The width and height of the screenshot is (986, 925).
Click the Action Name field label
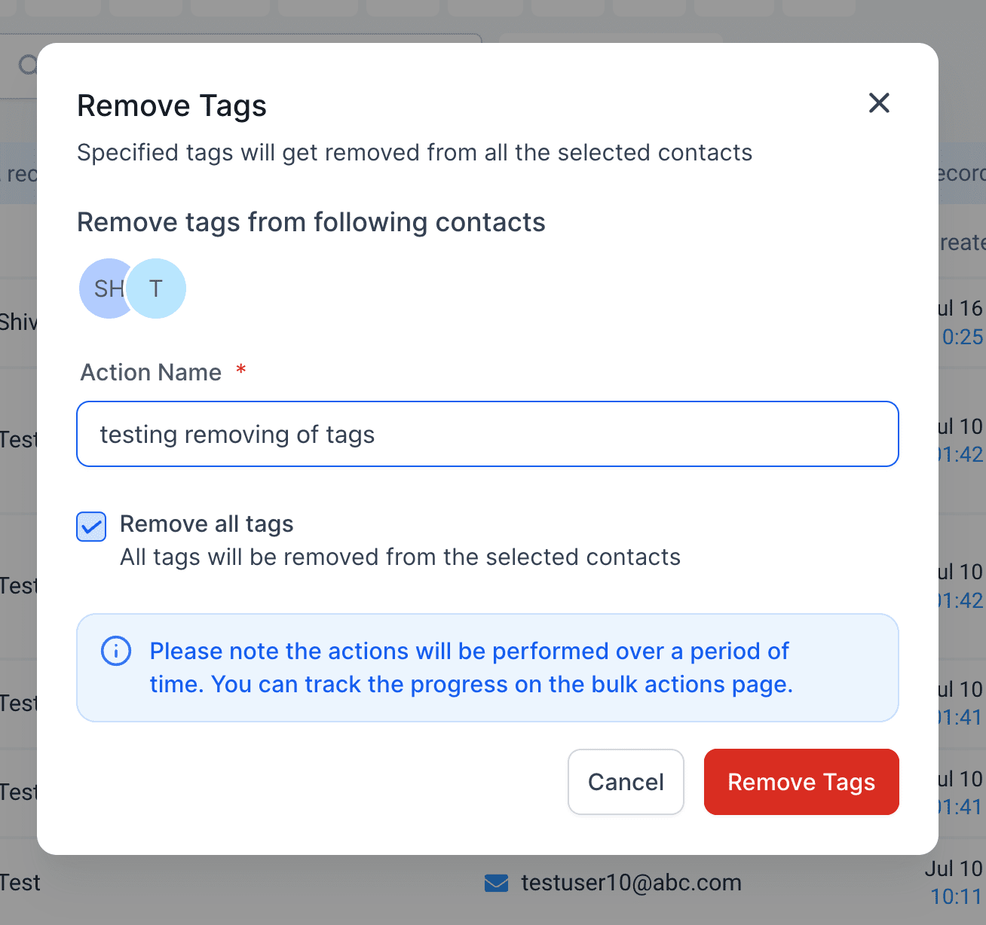[x=151, y=372]
